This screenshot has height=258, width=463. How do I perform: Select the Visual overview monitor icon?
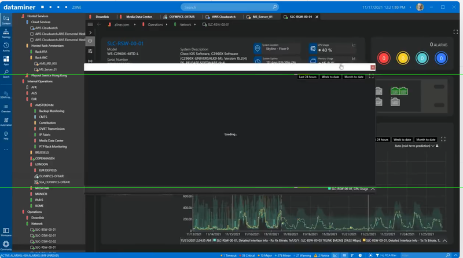coord(90,41)
